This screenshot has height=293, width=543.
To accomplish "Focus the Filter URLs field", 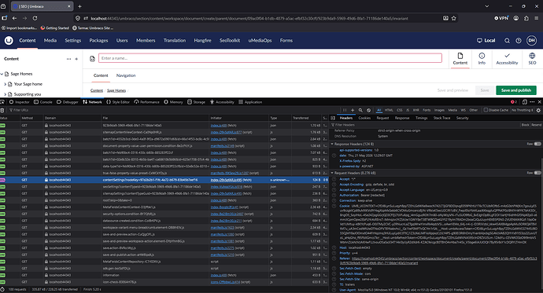I will pyautogui.click(x=173, y=110).
